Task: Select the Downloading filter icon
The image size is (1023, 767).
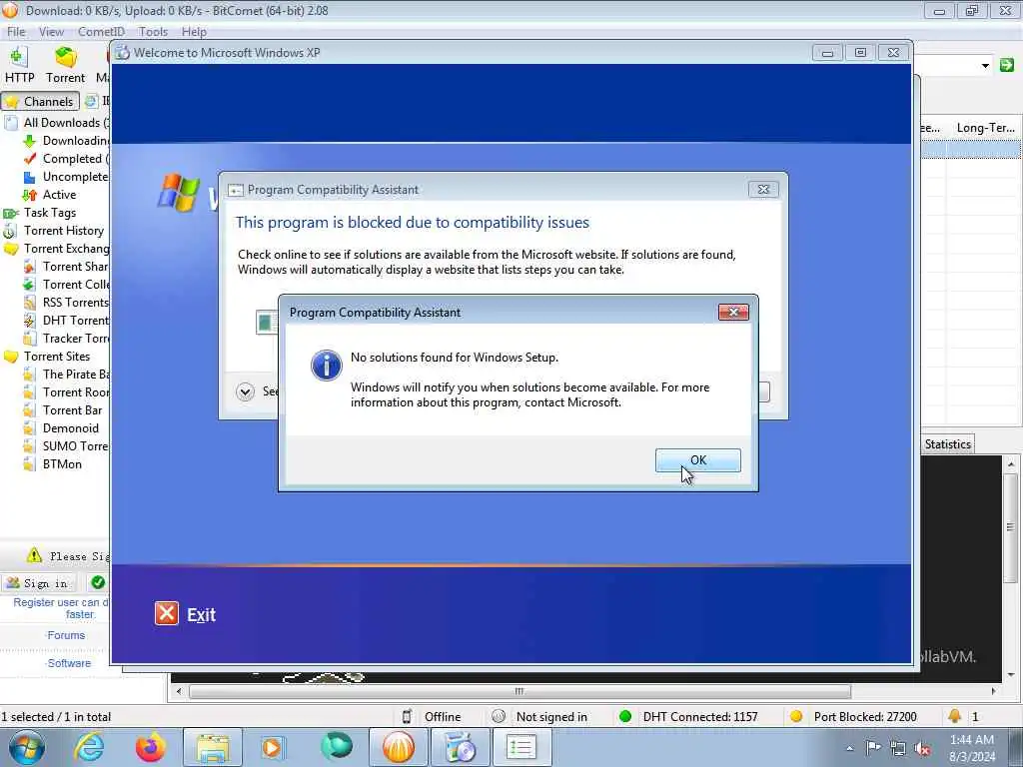Action: (29, 141)
